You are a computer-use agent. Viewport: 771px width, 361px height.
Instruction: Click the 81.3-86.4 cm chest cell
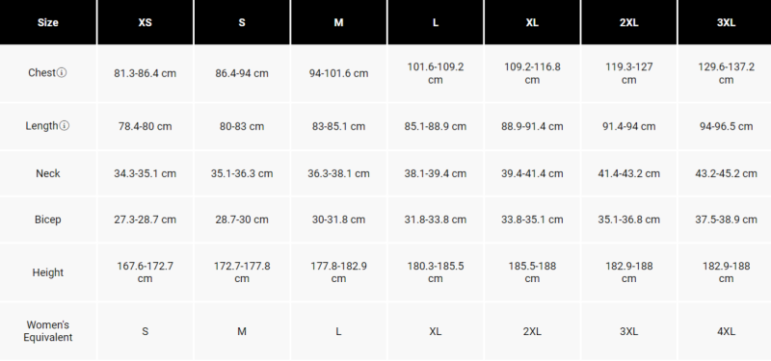pos(146,73)
